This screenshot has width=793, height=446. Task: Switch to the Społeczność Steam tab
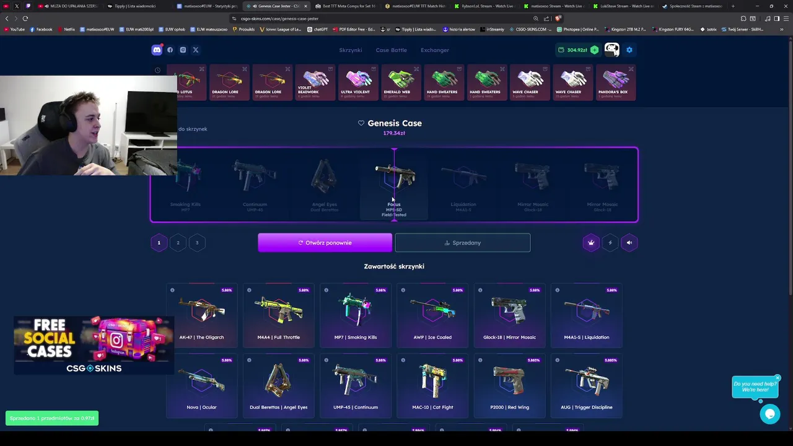pyautogui.click(x=693, y=6)
